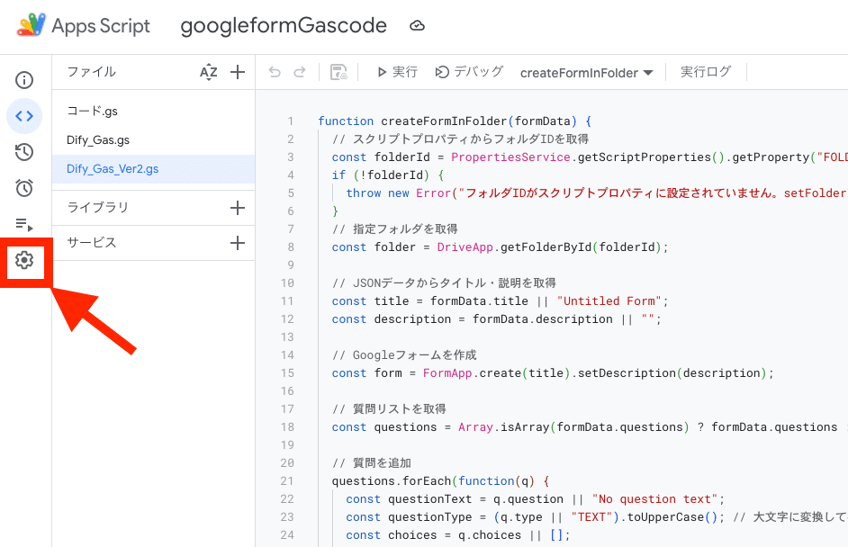Click the Apps Script title text
Screen dimensions: 848x547
101,25
